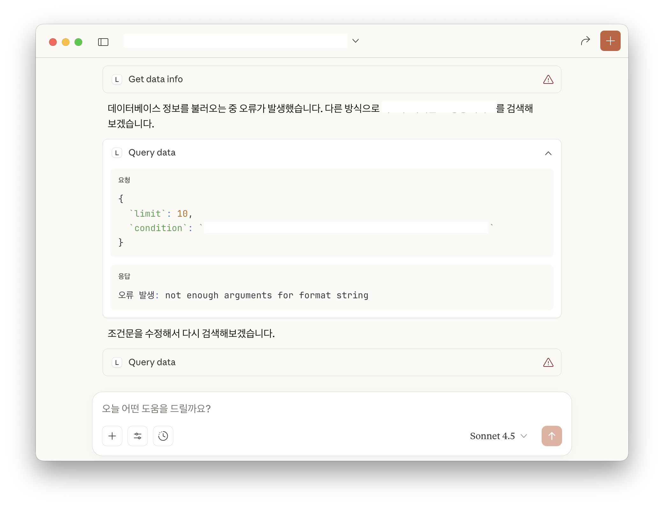The width and height of the screenshot is (664, 508).
Task: Open the attachment plus button in composer
Action: tap(112, 436)
